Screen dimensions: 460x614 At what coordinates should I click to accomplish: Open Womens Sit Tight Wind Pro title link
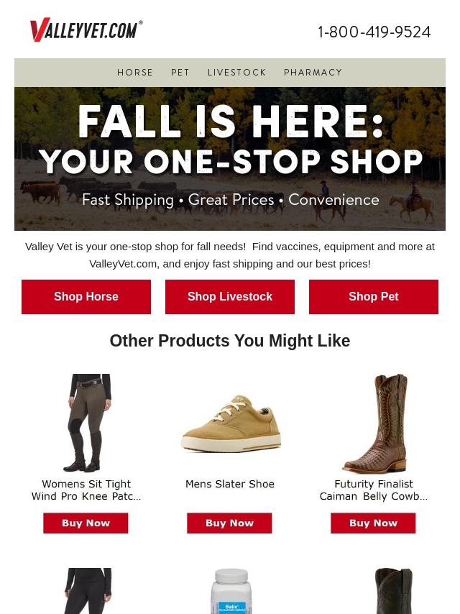86,490
